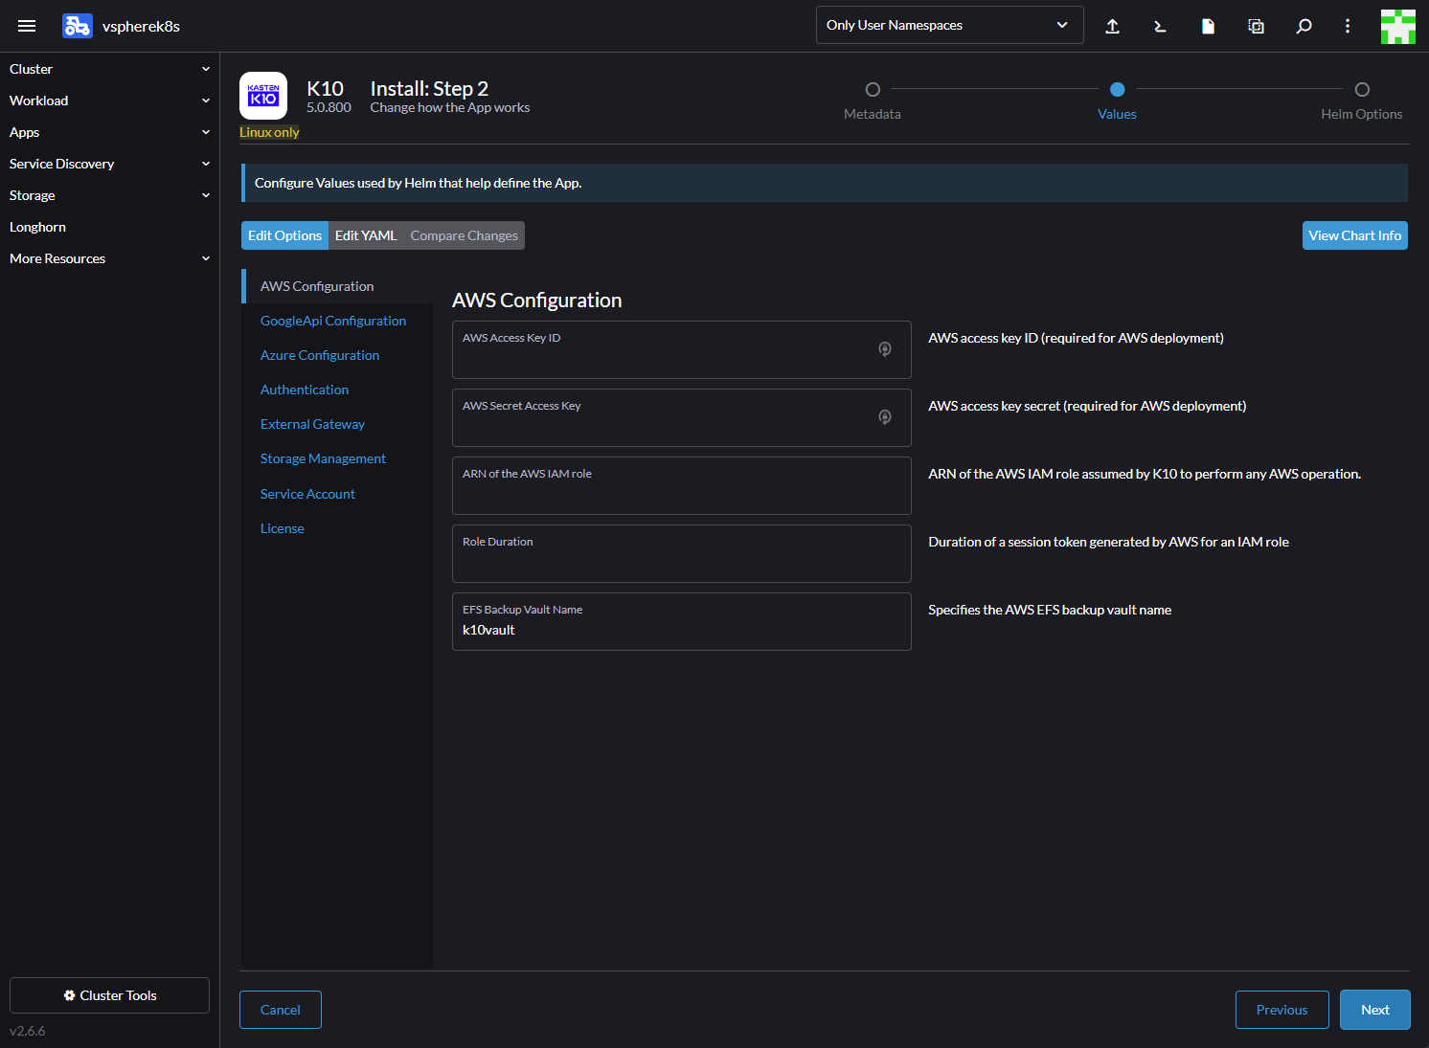1429x1048 pixels.
Task: Open the Longhorn sidebar link
Action: click(38, 227)
